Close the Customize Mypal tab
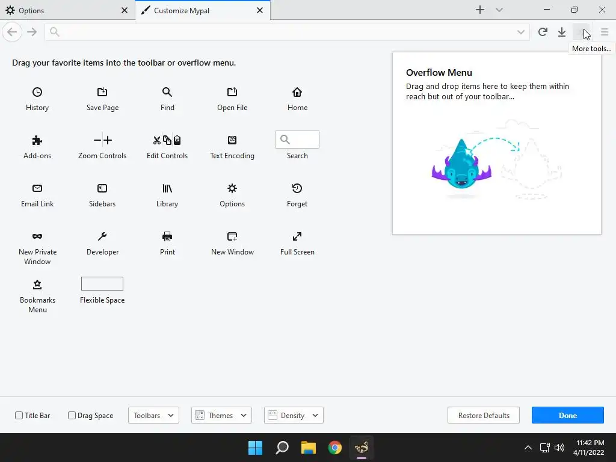Viewport: 616px width, 462px height. tap(260, 10)
